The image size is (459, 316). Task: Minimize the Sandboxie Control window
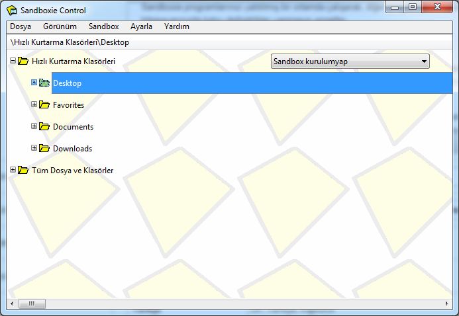point(395,7)
